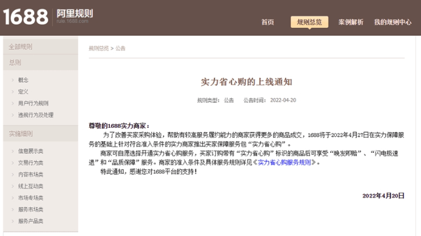Click the signature date 2022年4月20日

pos(383,196)
